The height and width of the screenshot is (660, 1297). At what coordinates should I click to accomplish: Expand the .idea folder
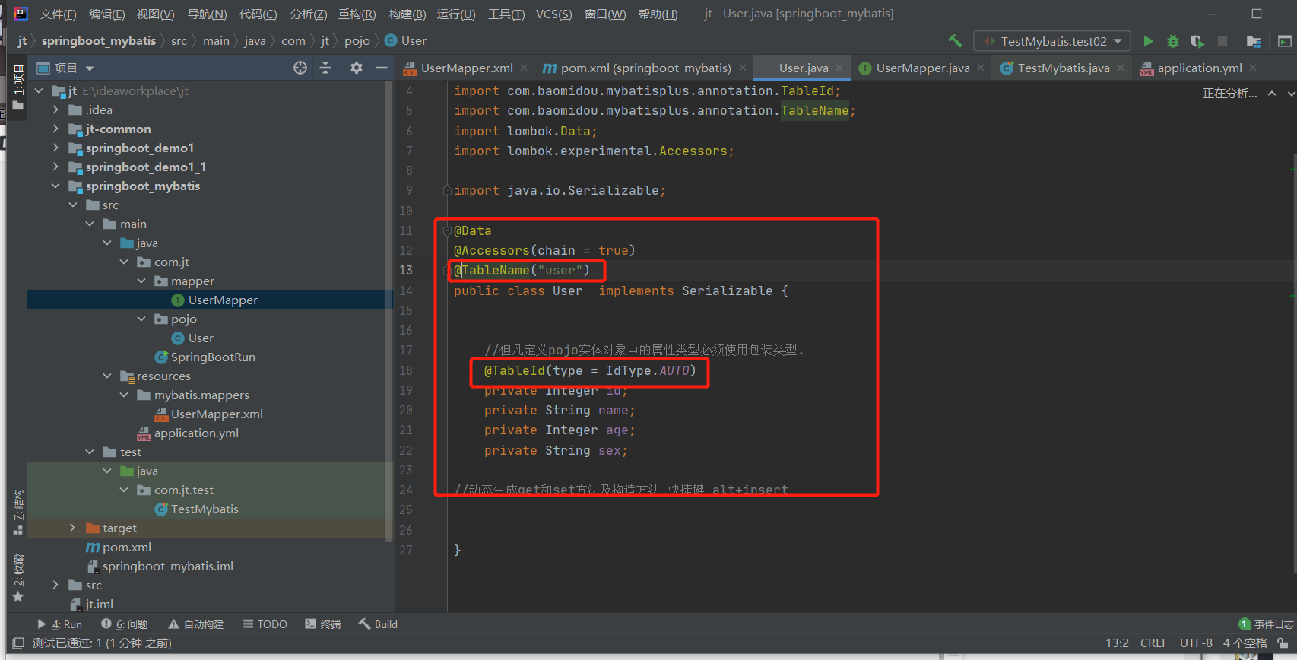55,109
